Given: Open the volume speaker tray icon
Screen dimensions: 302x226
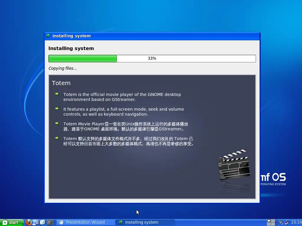Looking at the screenshot, I should click(281, 222).
